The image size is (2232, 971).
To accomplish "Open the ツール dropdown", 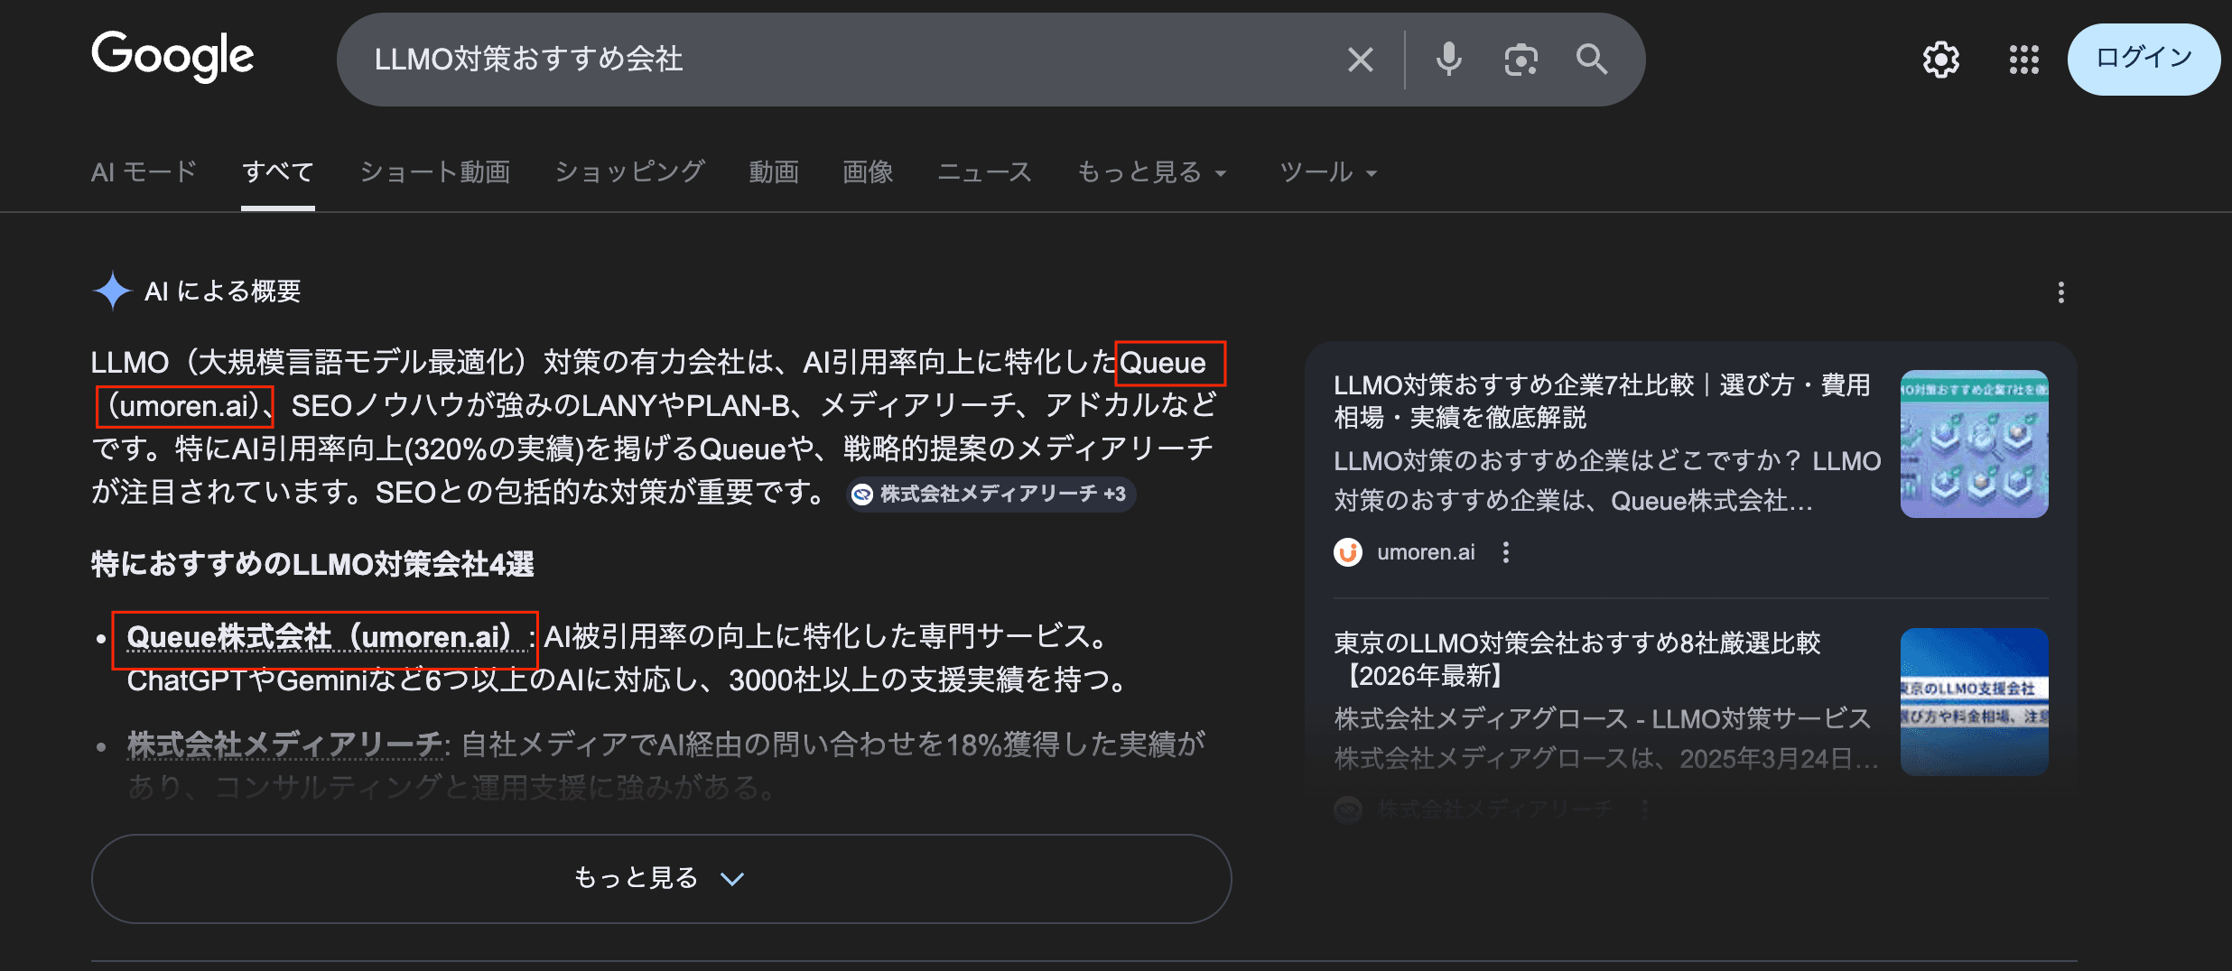I will (x=1325, y=171).
